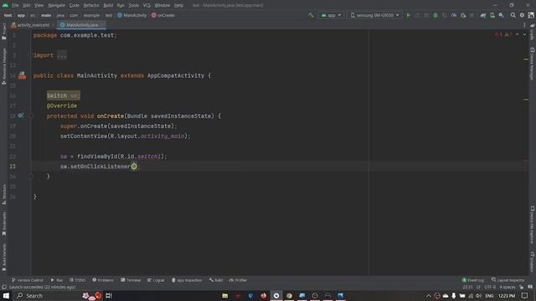Click the MainActivity breadcrumb in navigation bar
536x301 pixels.
(132, 15)
